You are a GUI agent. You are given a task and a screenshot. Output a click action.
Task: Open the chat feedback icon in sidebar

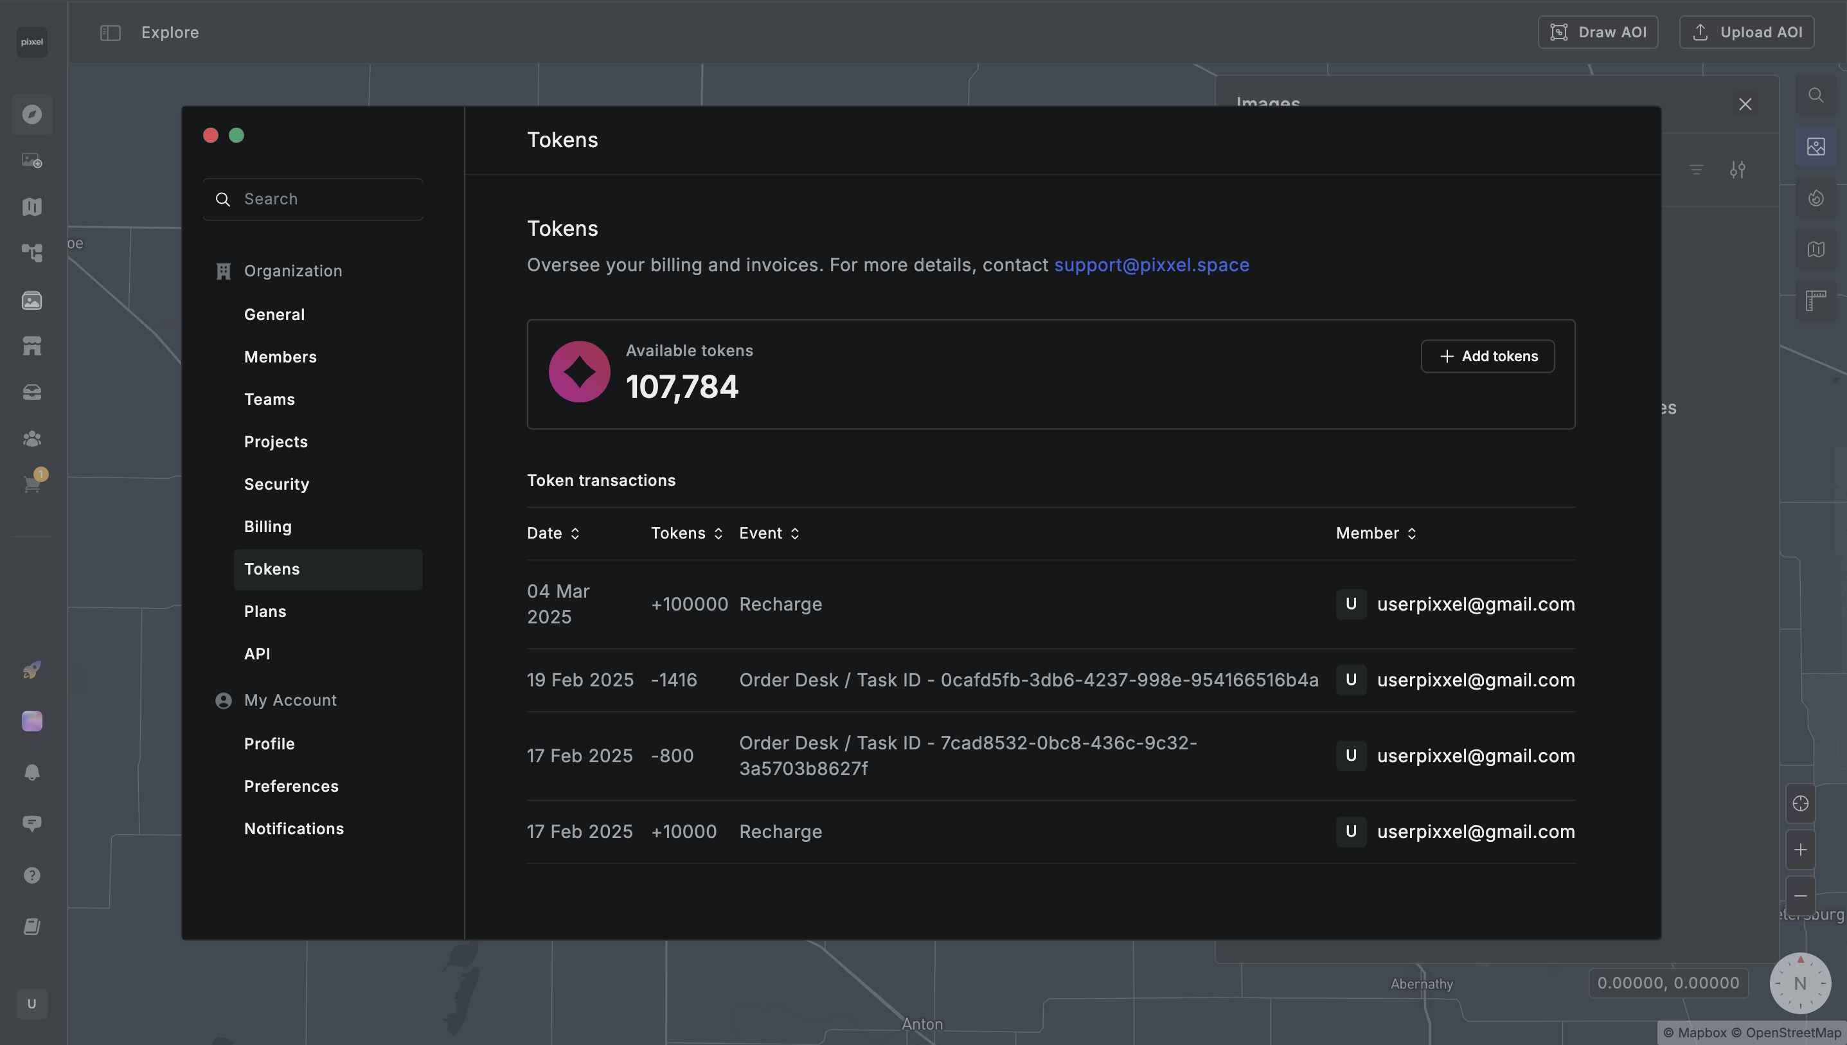(31, 823)
